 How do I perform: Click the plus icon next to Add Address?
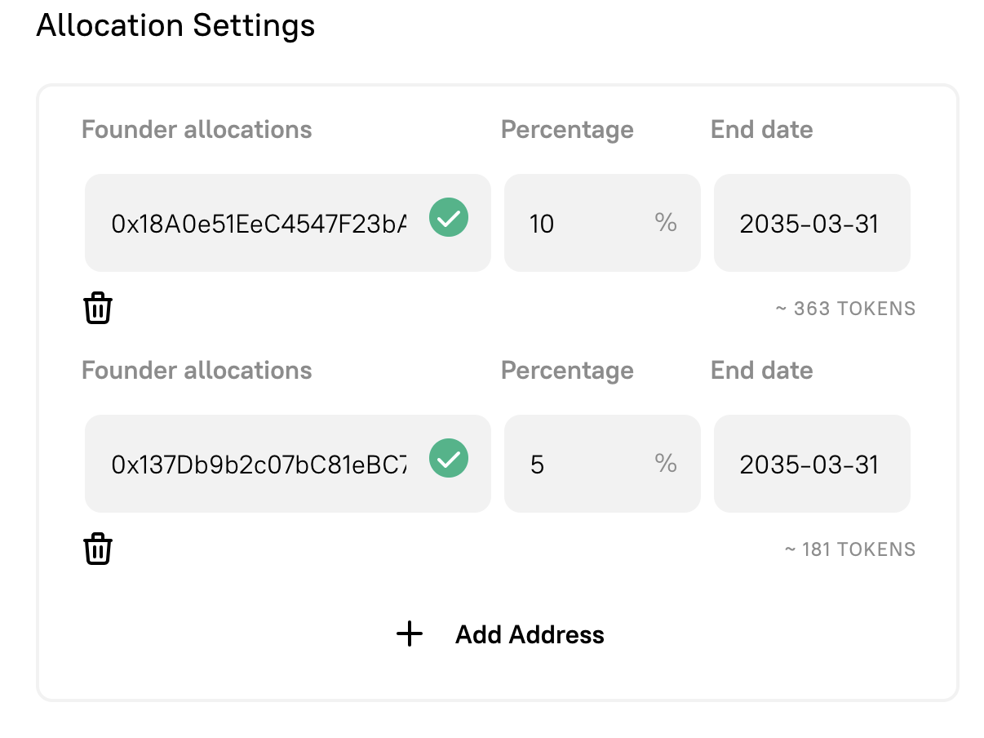(x=409, y=634)
